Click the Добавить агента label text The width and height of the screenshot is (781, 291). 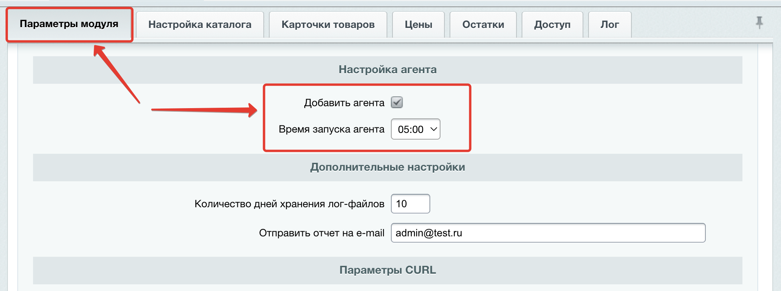pos(344,103)
